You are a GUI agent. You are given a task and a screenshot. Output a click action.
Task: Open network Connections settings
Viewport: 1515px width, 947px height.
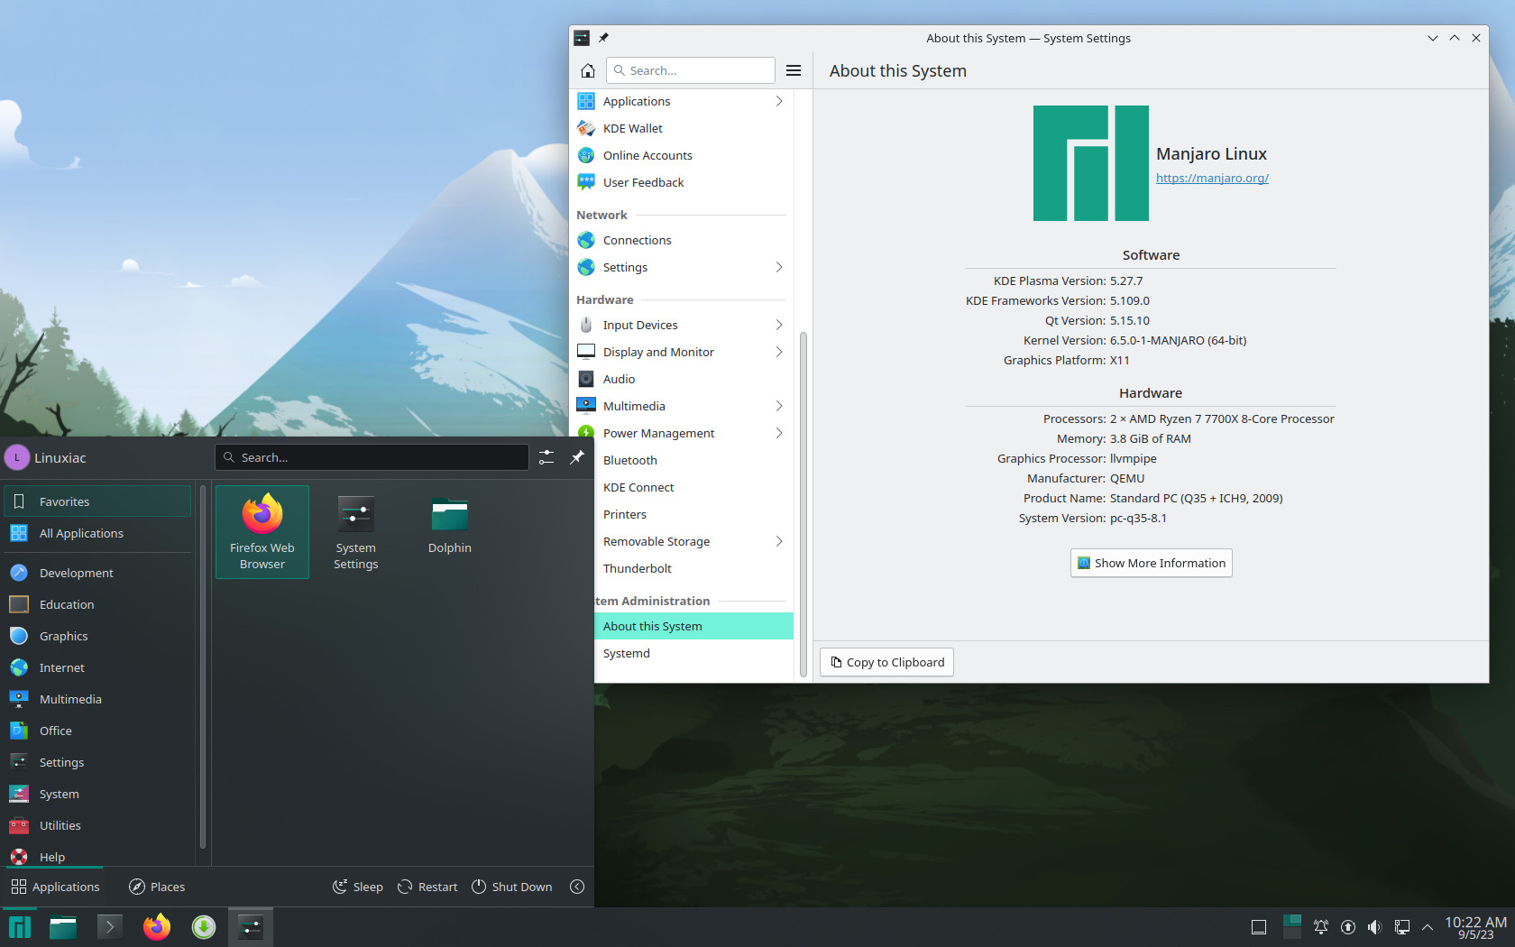point(682,240)
